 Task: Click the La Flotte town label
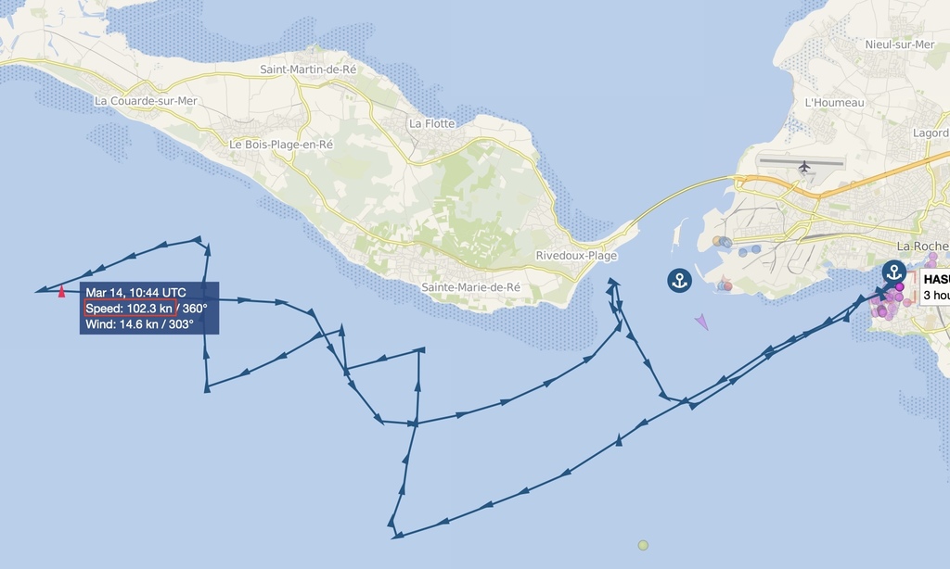(432, 123)
